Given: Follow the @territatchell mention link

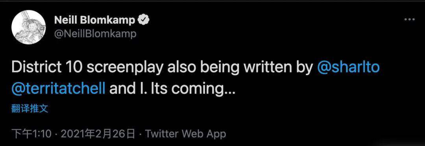Looking at the screenshot, I should pos(58,89).
